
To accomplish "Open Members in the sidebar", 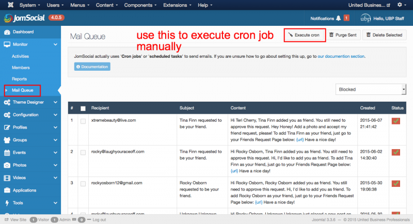I will tap(21, 68).
